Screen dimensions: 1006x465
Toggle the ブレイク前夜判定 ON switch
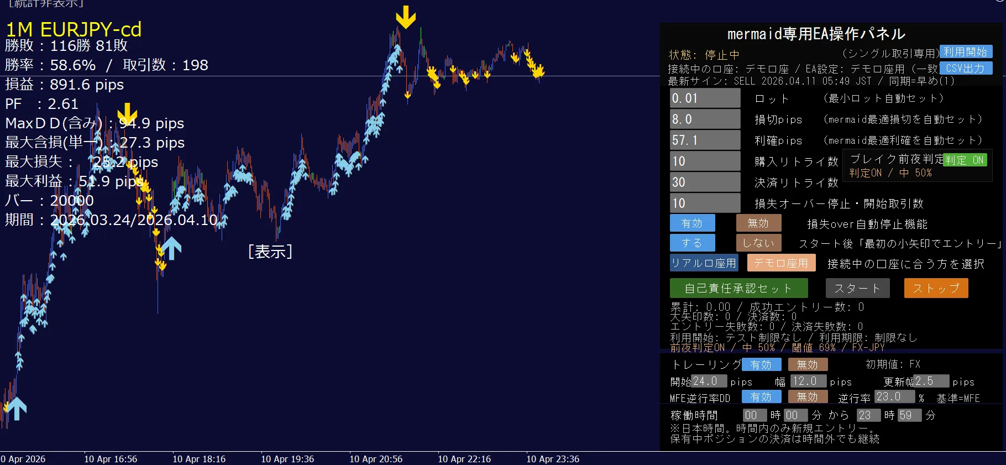pos(964,160)
